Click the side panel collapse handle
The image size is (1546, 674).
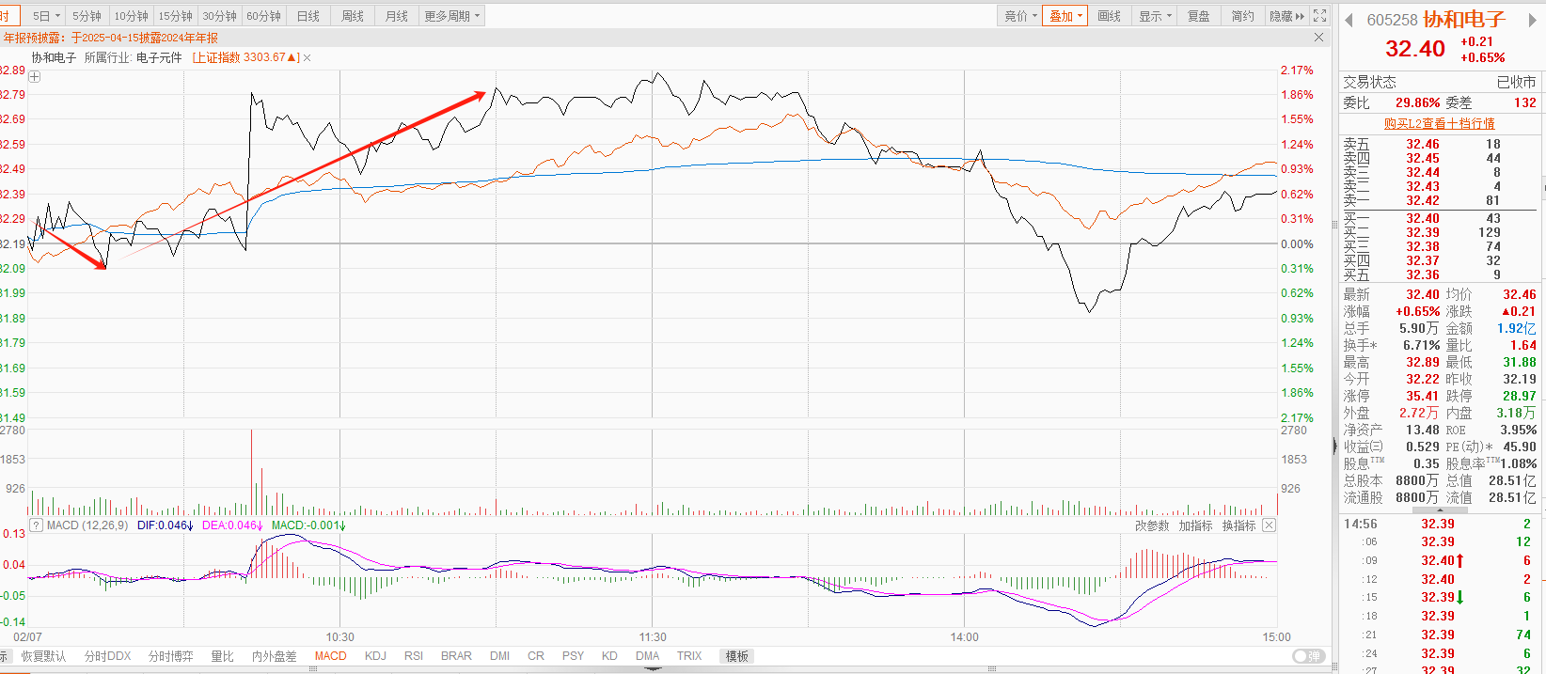click(x=1334, y=446)
